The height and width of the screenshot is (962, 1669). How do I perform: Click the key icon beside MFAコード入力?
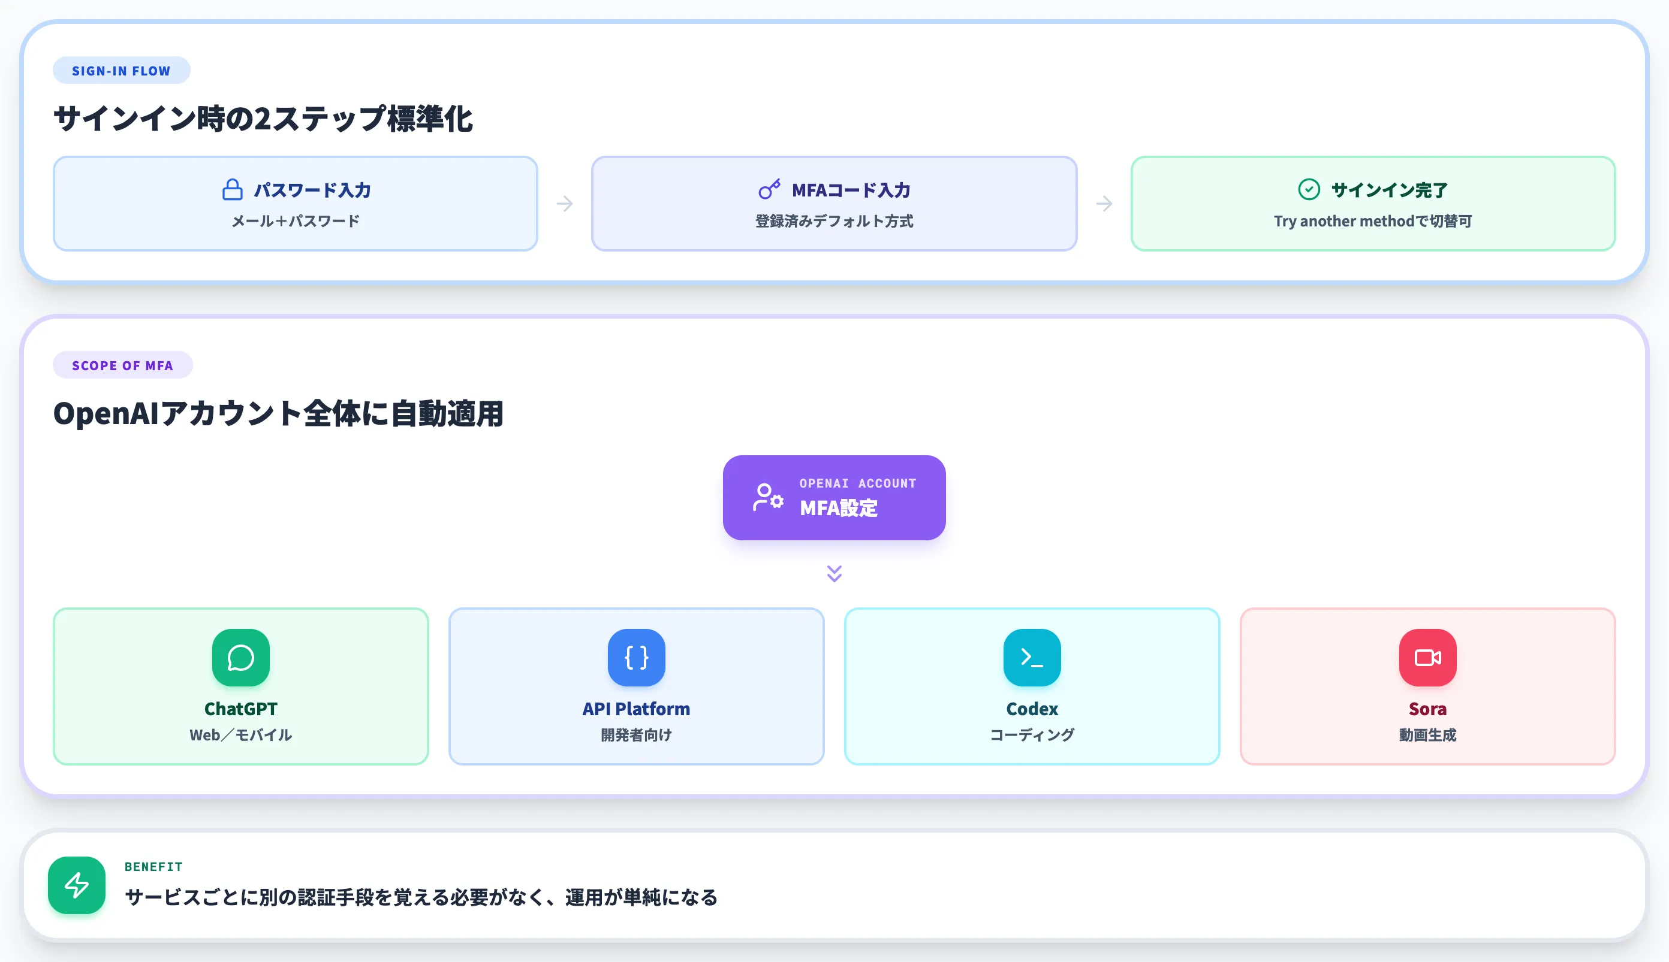click(769, 190)
